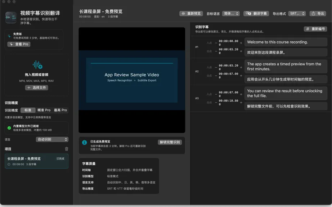The height and width of the screenshot is (207, 332).
Task: Edit text 'You can review the result'
Action: click(286, 93)
